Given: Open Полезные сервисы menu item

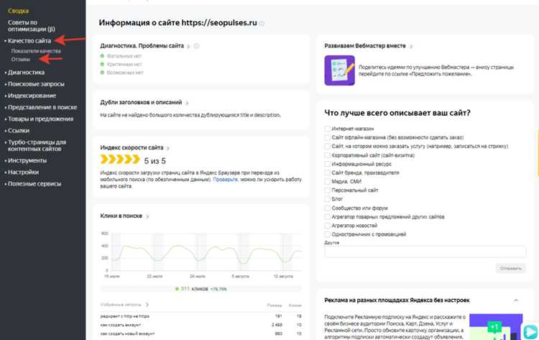Looking at the screenshot, I should tap(34, 184).
